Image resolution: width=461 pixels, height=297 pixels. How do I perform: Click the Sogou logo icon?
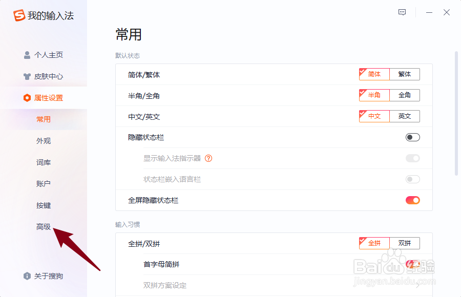click(19, 15)
